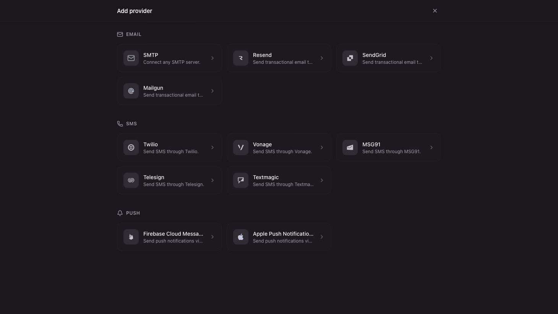Click the bell icon beside PUSH heading

point(120,213)
